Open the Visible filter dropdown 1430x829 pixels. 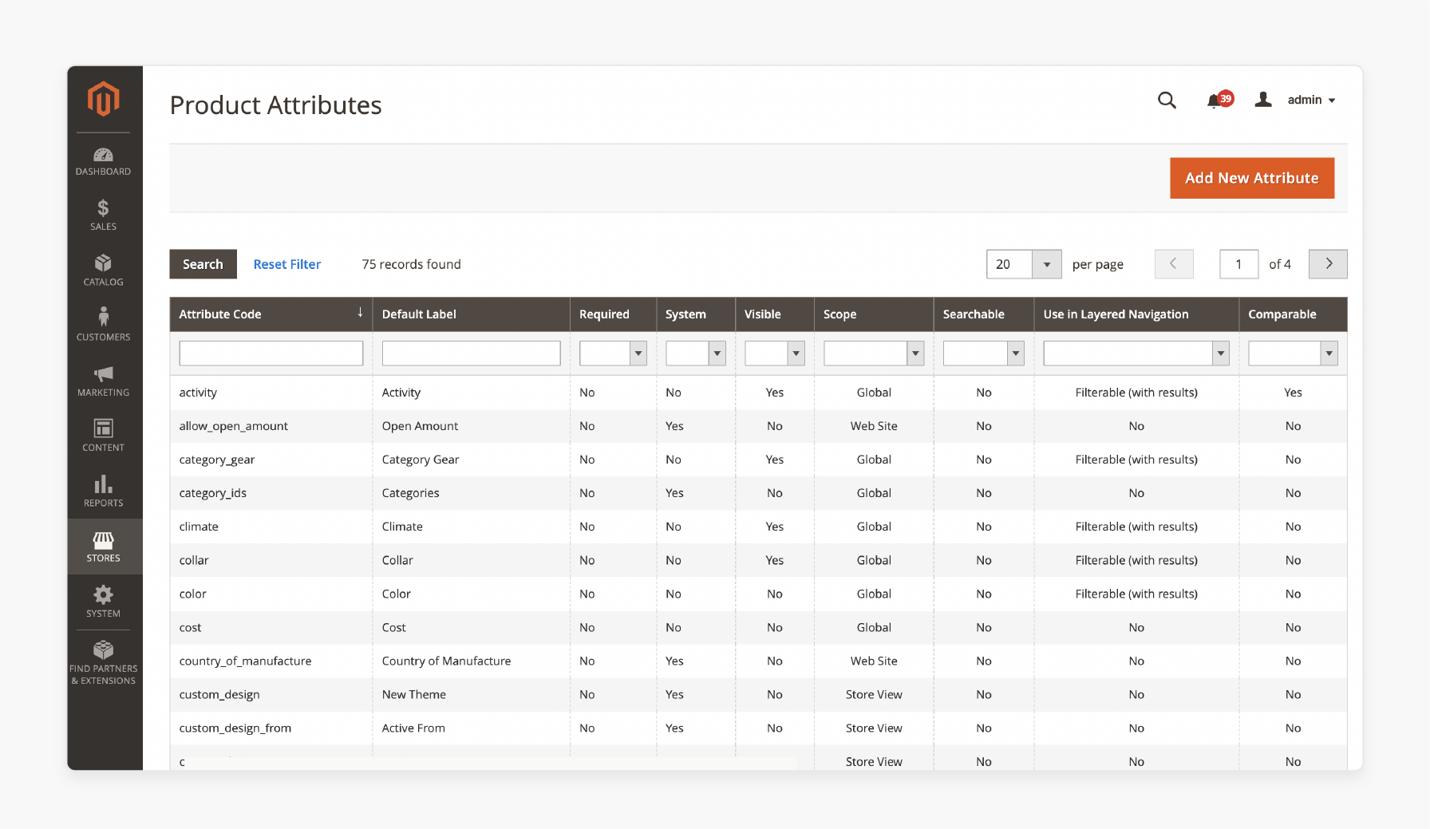[774, 353]
